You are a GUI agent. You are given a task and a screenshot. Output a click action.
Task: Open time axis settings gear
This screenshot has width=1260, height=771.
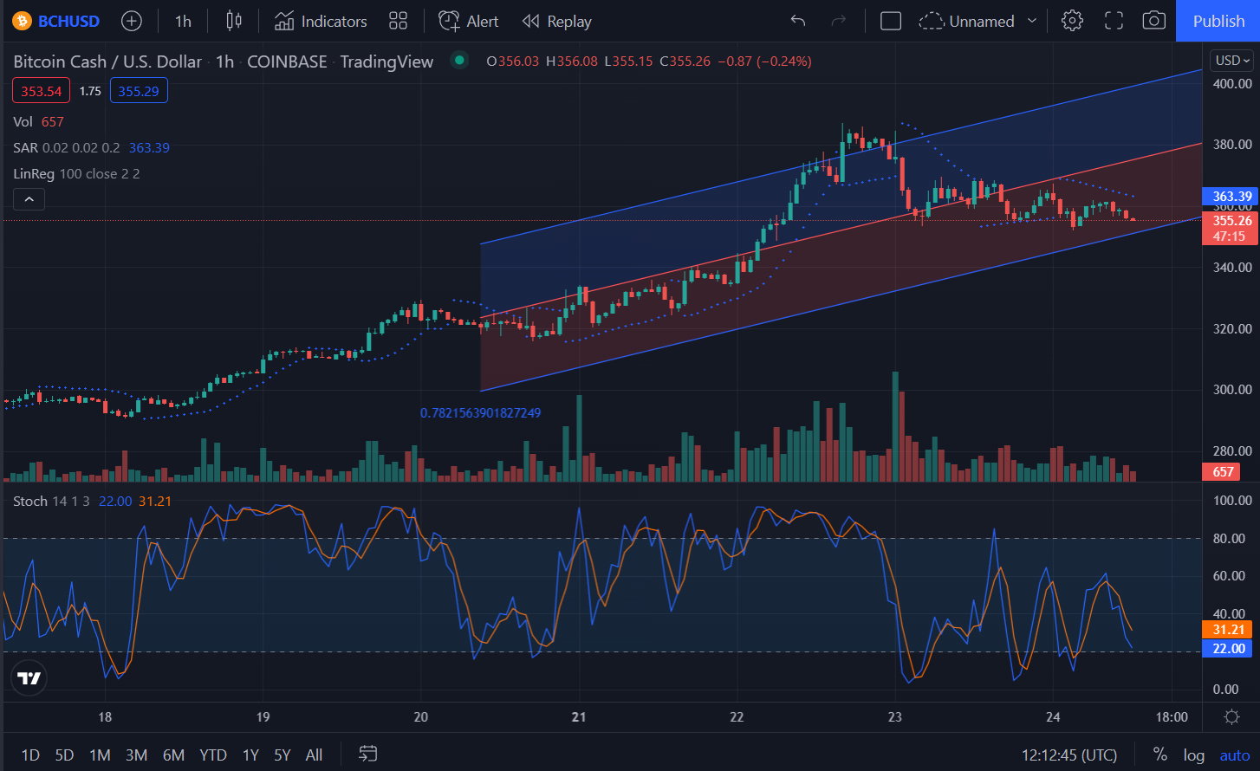click(1231, 717)
